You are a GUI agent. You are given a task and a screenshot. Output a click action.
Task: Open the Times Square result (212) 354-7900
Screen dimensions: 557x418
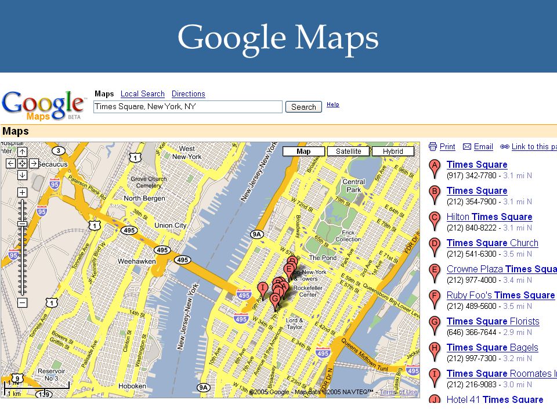point(477,191)
